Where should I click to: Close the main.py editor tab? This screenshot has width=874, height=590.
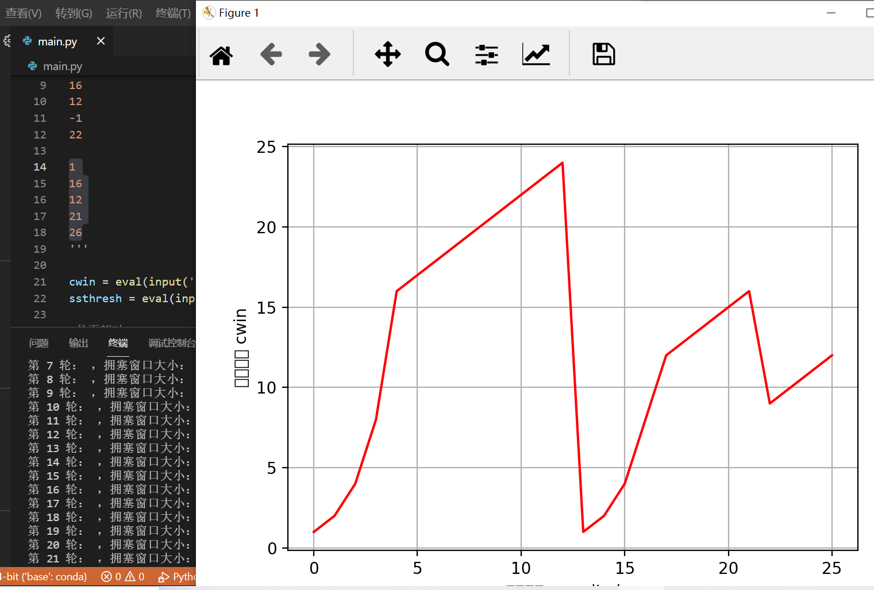point(101,41)
